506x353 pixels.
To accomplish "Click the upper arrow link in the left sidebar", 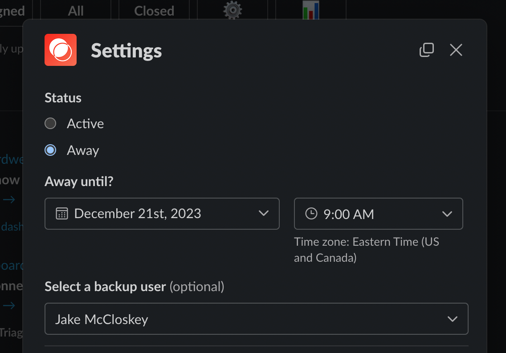I will pos(9,199).
